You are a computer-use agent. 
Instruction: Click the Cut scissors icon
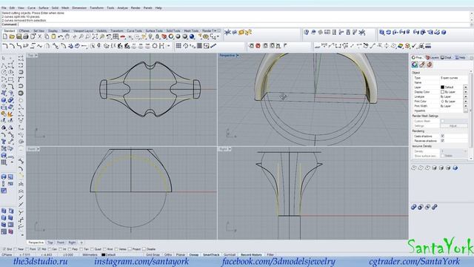tap(39, 36)
